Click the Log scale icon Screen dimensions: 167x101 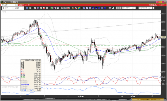(x=110, y=8)
